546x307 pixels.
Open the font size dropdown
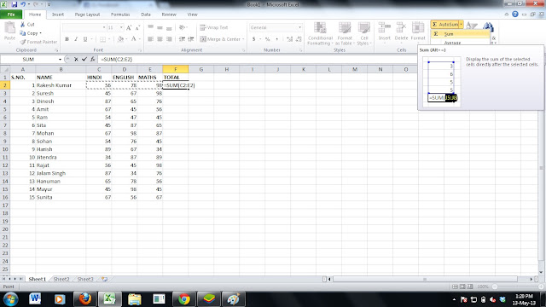(121, 27)
